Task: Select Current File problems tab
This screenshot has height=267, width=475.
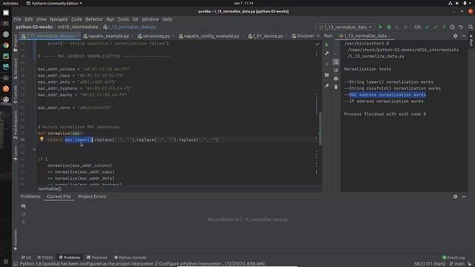Action: coord(59,197)
